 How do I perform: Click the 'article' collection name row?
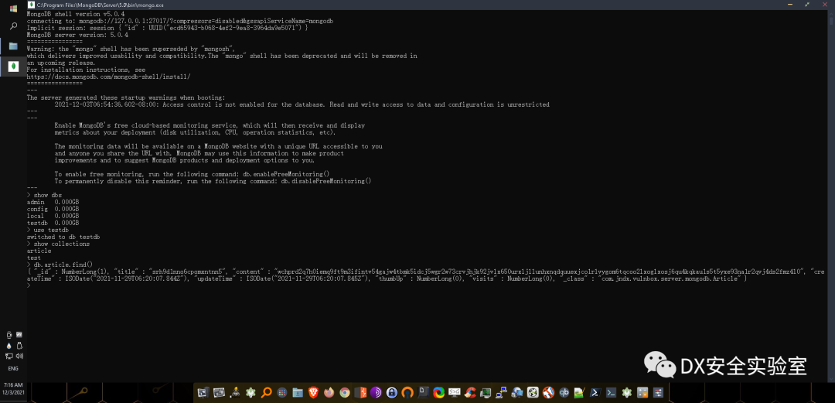click(x=39, y=251)
